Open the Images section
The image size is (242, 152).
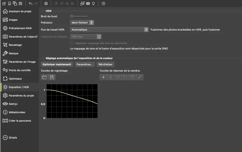[x=20, y=20]
